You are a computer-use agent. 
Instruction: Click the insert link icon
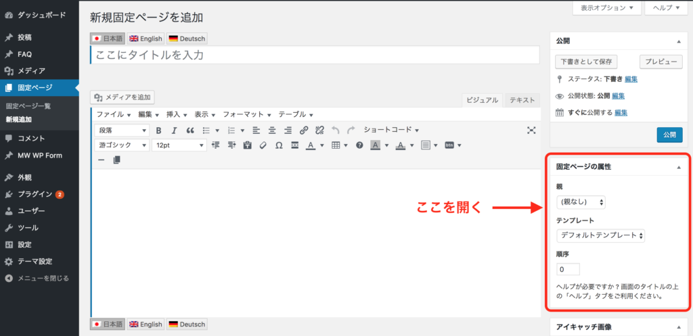pyautogui.click(x=304, y=130)
